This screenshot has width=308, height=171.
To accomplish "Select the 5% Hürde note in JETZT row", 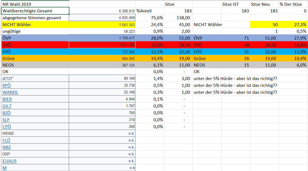I will [235, 78].
